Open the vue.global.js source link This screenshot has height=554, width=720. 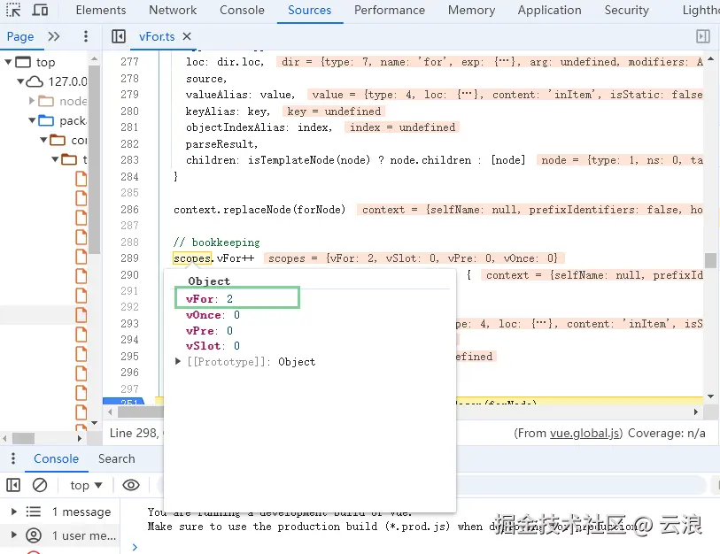(x=585, y=433)
